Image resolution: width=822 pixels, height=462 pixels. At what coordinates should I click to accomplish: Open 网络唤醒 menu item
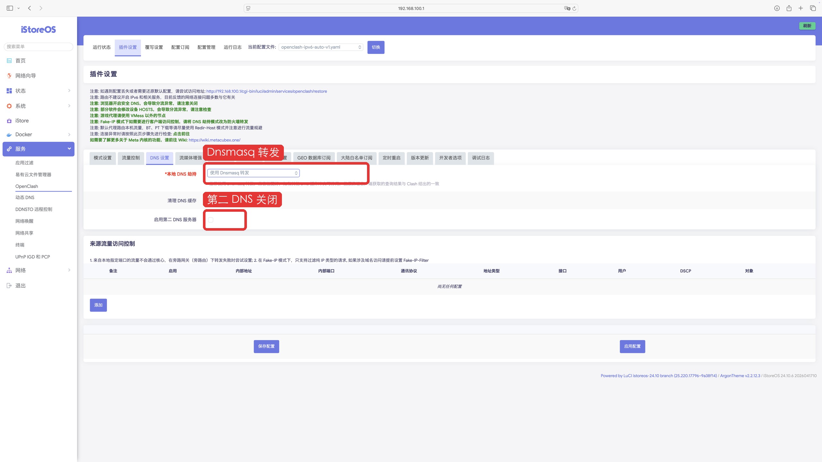click(24, 221)
